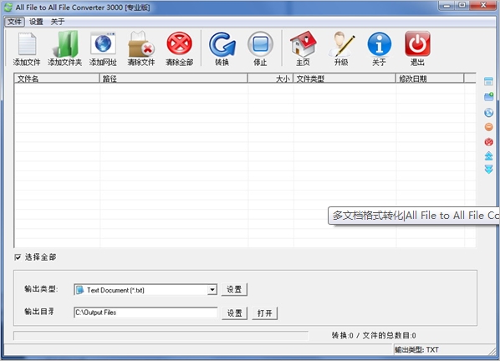Click the move up arrow in right sidebar

click(x=488, y=156)
